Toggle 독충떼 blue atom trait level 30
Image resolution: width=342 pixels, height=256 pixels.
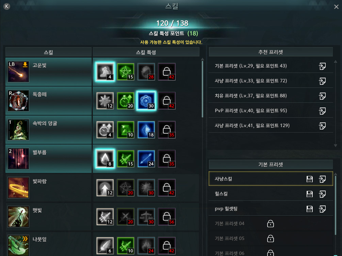point(146,101)
